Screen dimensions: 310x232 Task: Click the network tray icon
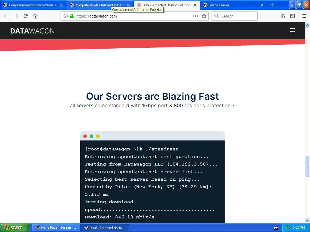click(x=287, y=228)
